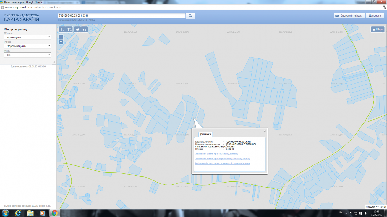Click the browser translate page icon
This screenshot has width=387, height=217.
(x=384, y=7)
